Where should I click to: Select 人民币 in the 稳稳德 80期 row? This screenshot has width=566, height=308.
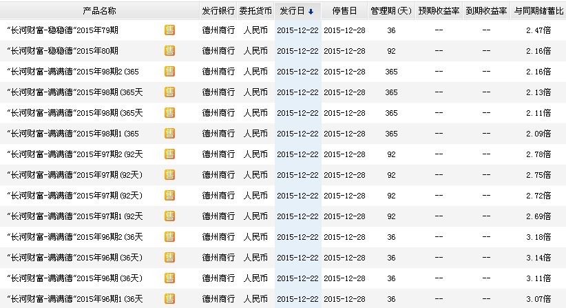click(255, 51)
